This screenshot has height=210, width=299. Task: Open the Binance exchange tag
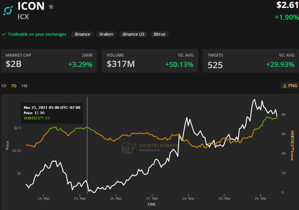click(x=82, y=34)
